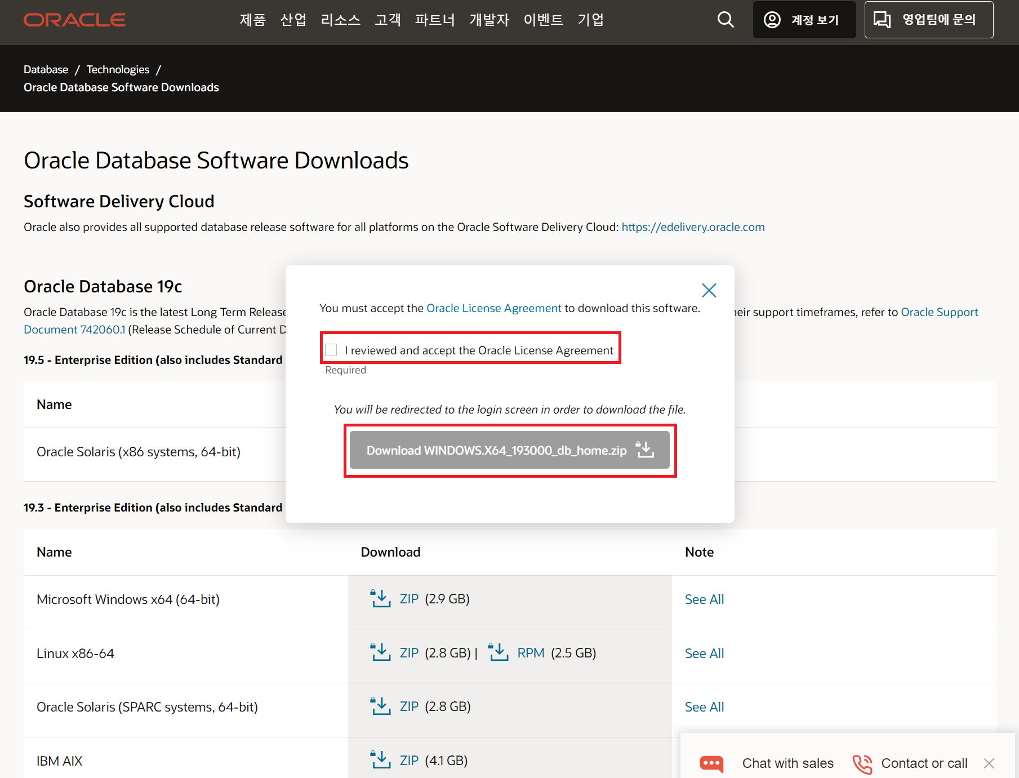Click the 계정 보기 button
Image resolution: width=1019 pixels, height=778 pixels.
804,20
